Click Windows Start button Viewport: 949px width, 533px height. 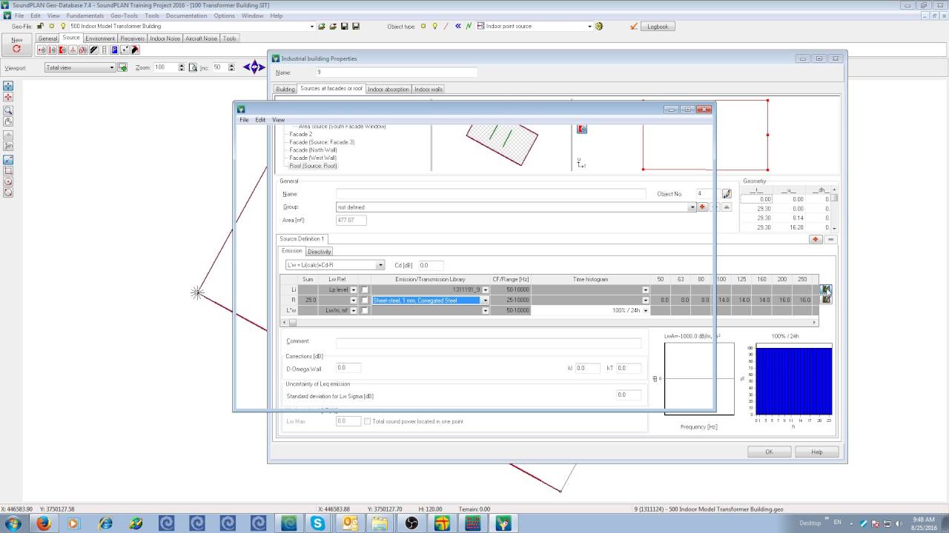point(13,523)
